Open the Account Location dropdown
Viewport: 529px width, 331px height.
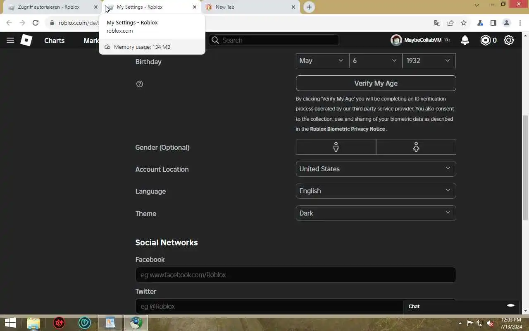coord(376,169)
